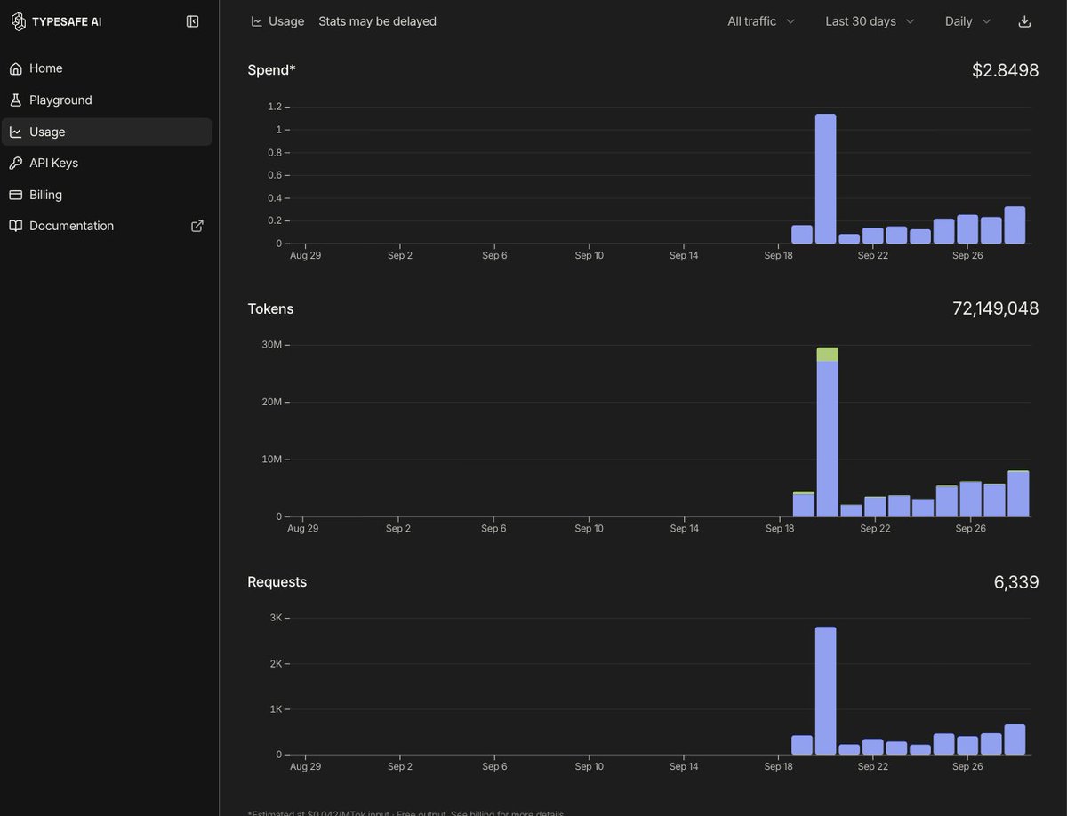1067x816 pixels.
Task: Click the API Keys key icon
Action: 16,164
